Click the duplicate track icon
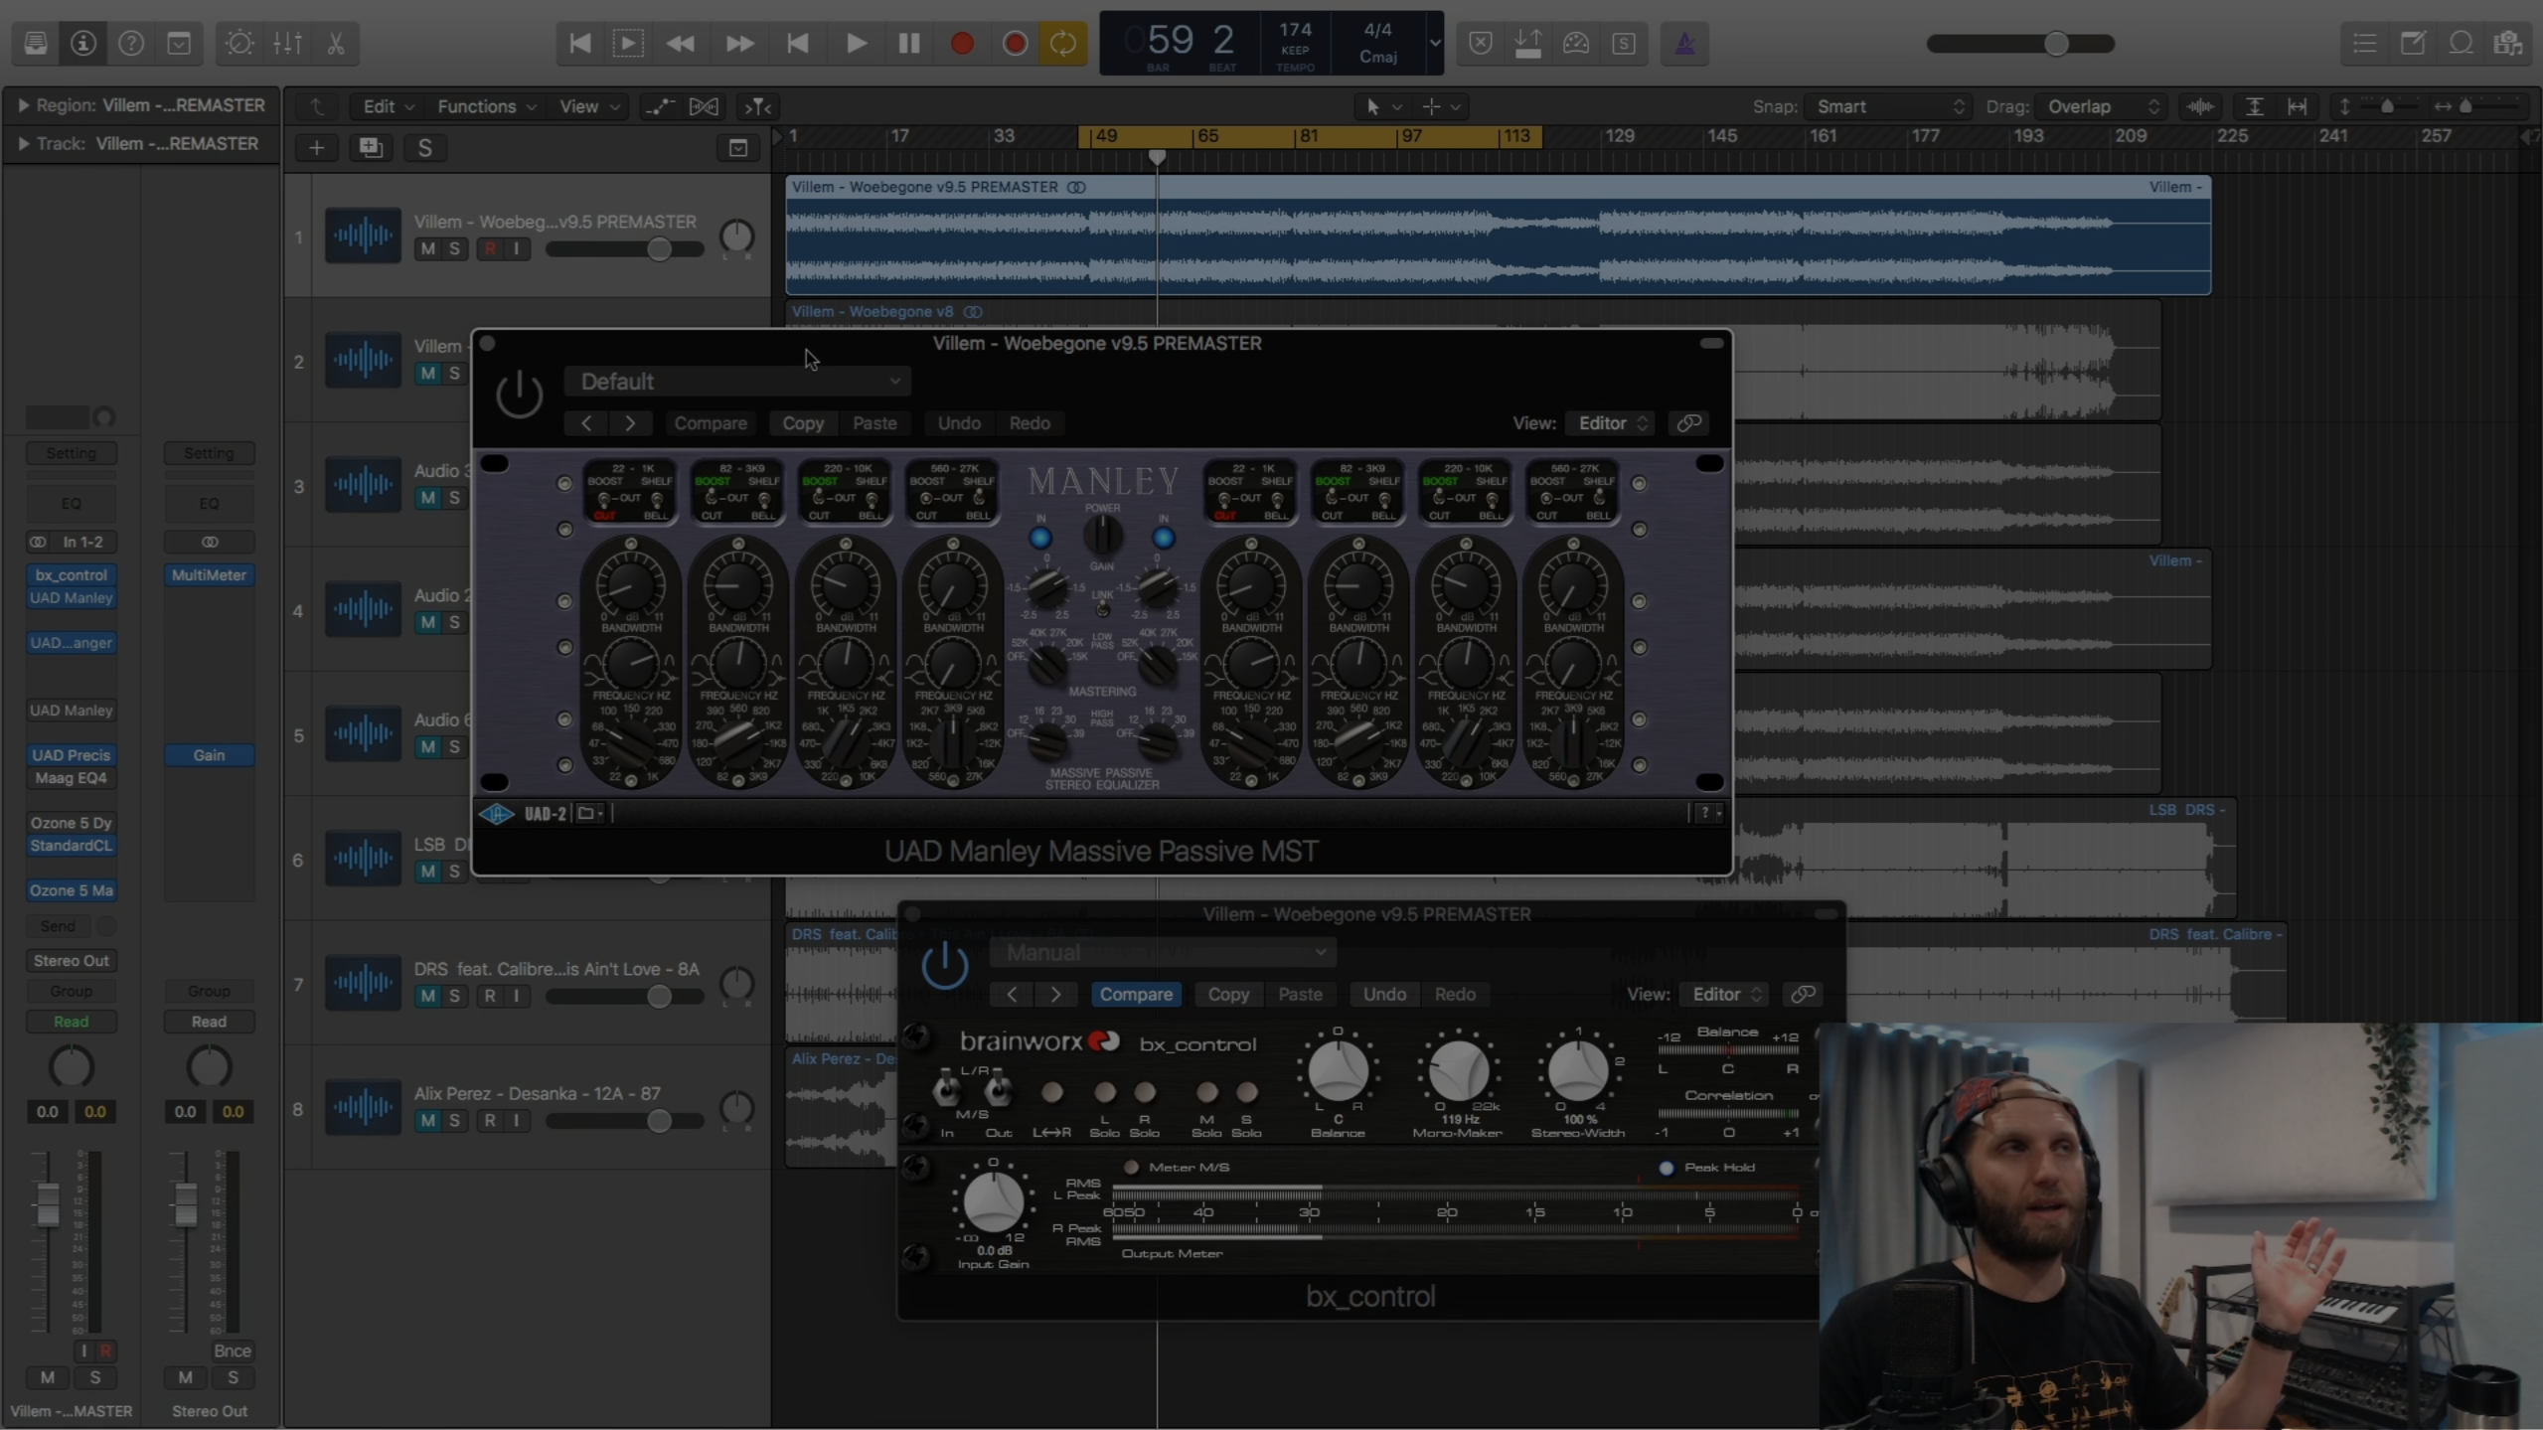This screenshot has width=2543, height=1430. 371,148
